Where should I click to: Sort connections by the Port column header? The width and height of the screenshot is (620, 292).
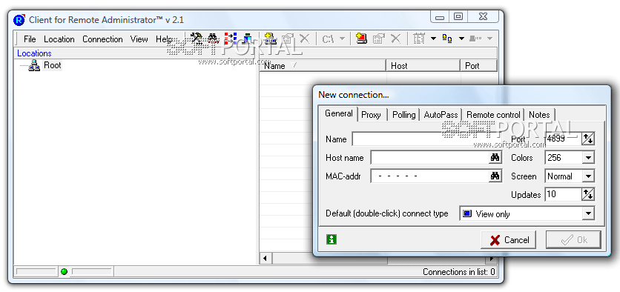tap(478, 66)
